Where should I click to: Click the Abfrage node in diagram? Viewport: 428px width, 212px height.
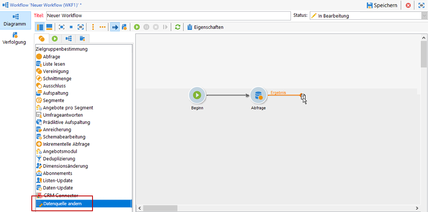pos(258,95)
